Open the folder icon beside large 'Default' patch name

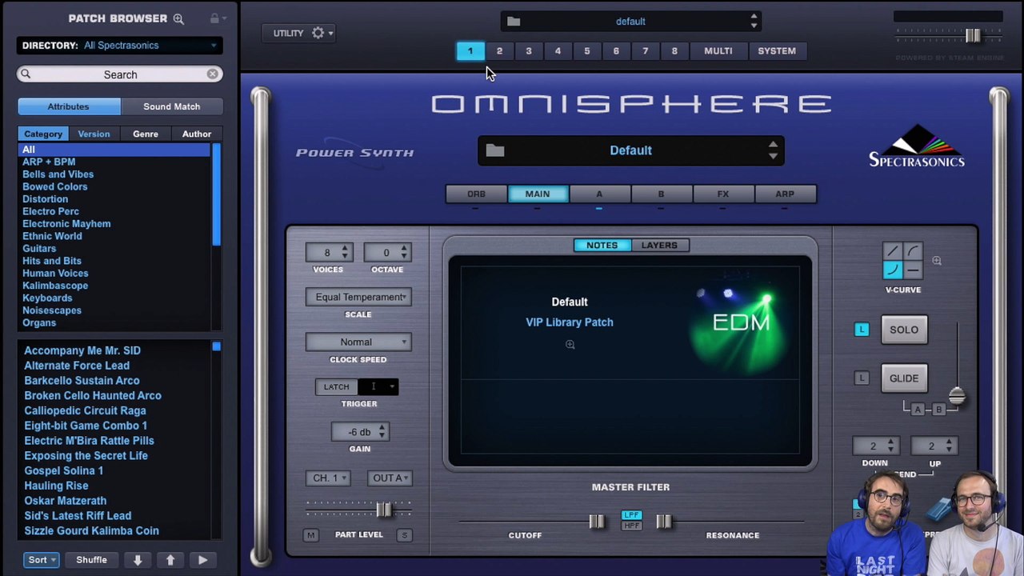pyautogui.click(x=495, y=150)
